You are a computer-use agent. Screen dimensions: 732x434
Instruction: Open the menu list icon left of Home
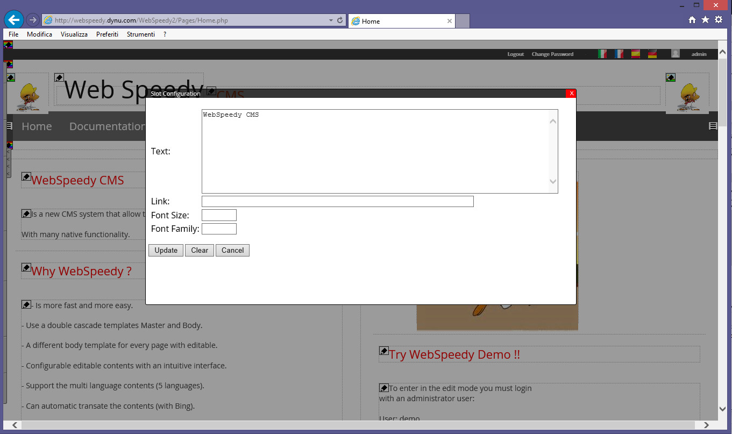[9, 126]
